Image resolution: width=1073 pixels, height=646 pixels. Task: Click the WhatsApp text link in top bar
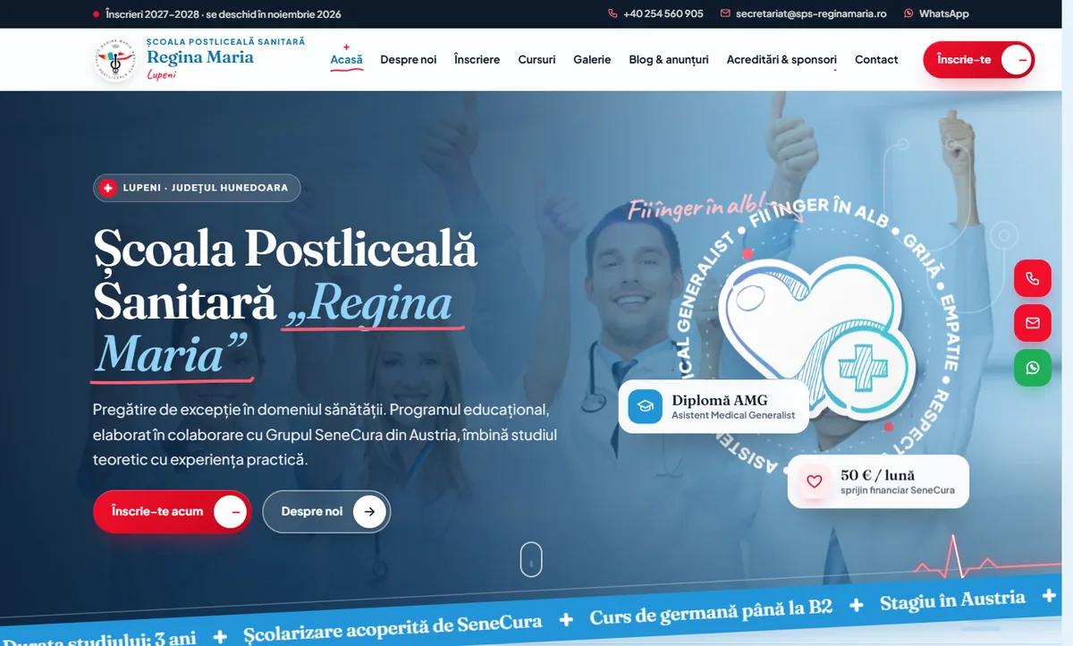point(944,14)
